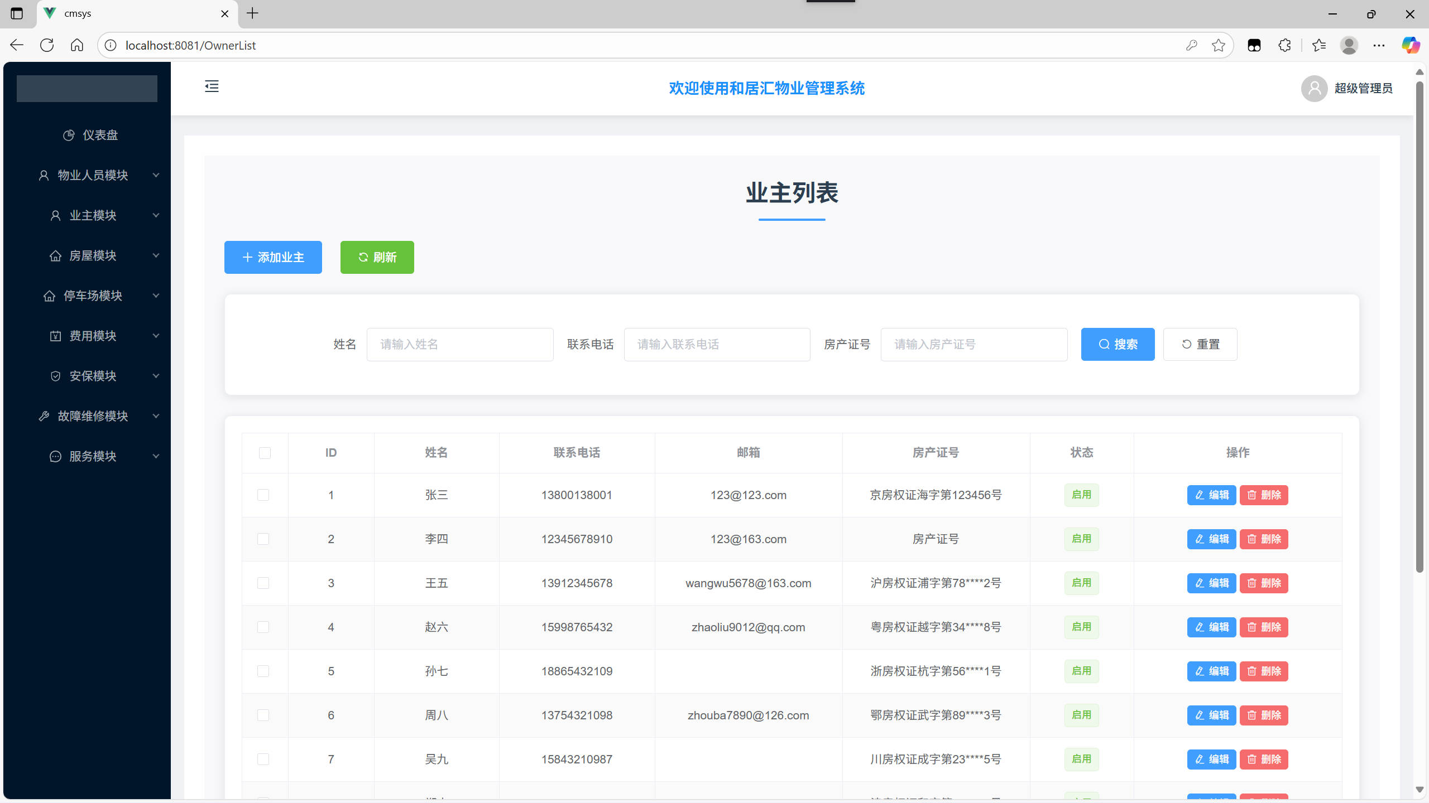Open 仪表盘 via its dashboard icon

[x=68, y=135]
